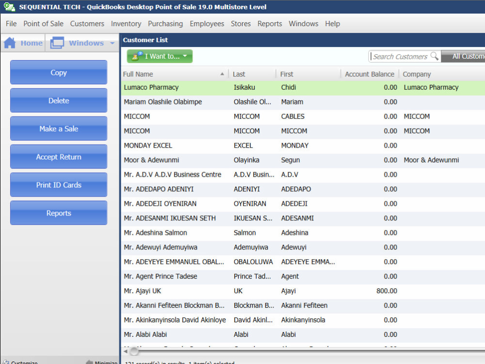Open the Employees menu

pos(207,23)
